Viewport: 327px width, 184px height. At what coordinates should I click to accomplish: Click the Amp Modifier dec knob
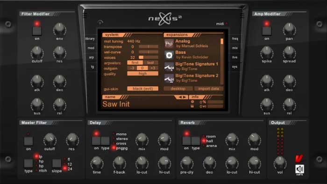coord(289,81)
